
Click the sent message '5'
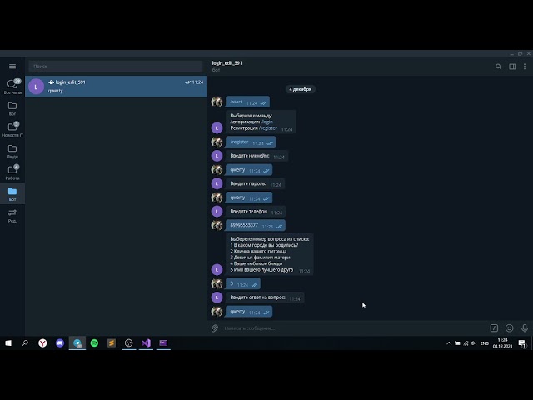(x=243, y=283)
